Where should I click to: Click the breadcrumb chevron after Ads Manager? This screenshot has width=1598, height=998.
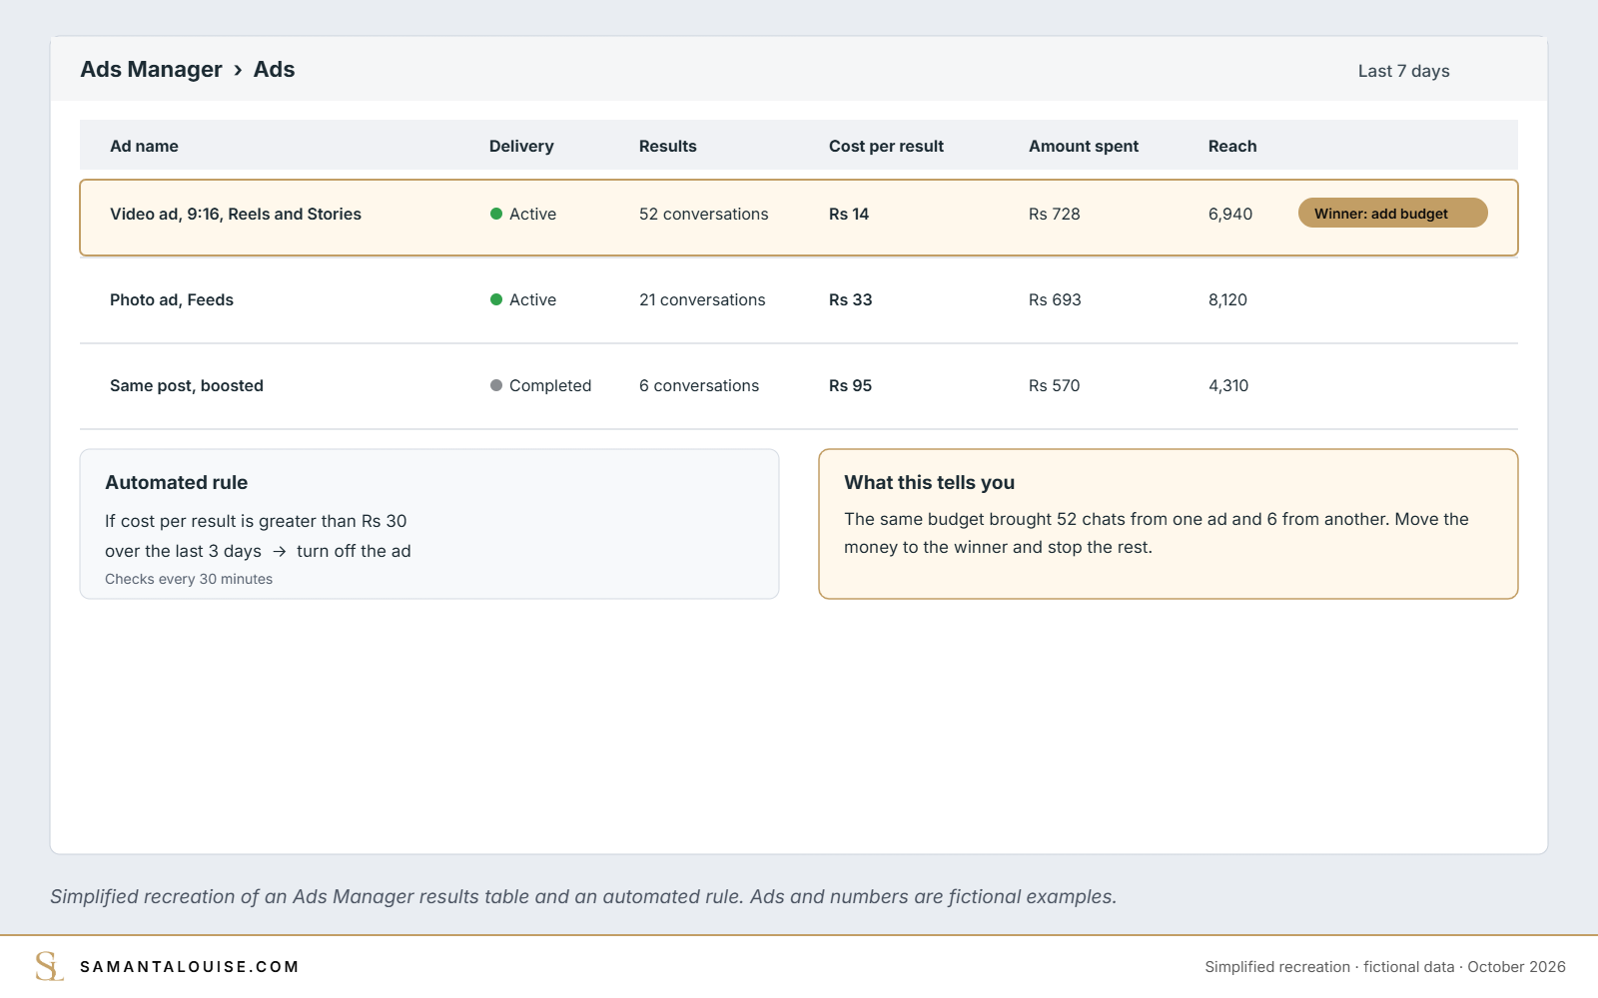click(238, 71)
